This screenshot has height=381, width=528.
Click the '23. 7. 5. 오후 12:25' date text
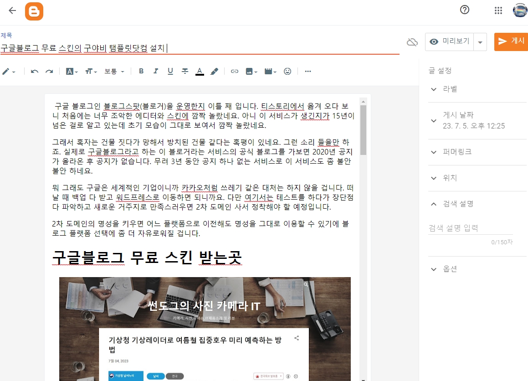pos(474,126)
